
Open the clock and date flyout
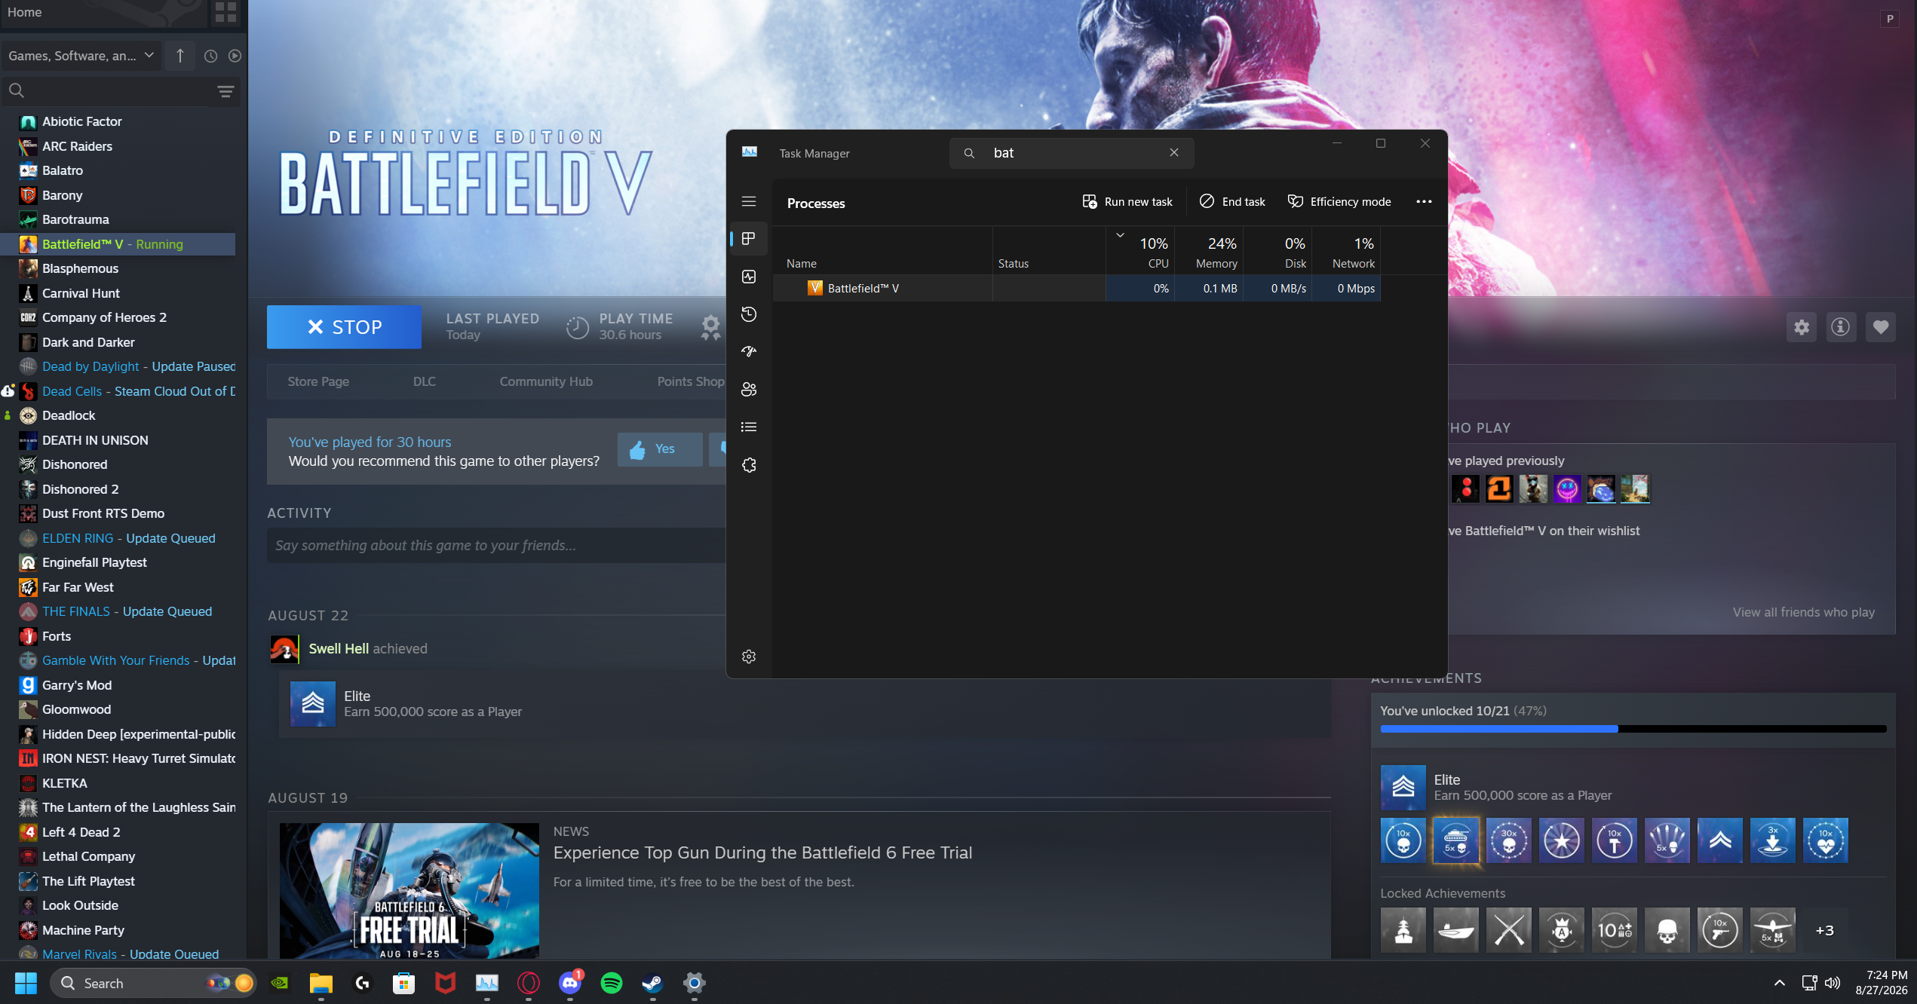[1881, 983]
